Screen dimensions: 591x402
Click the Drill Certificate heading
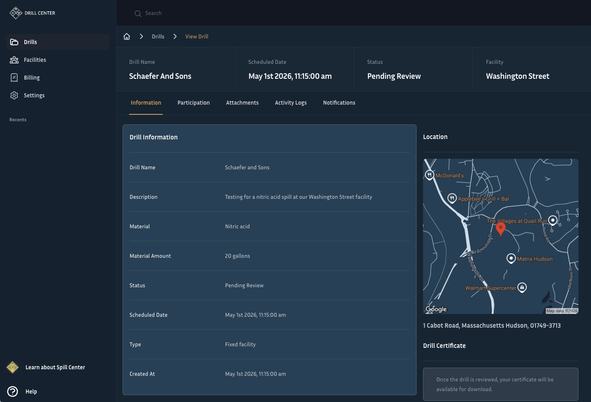point(444,345)
